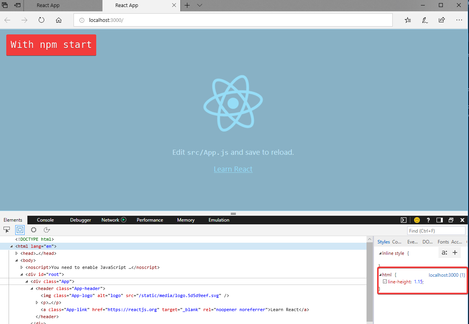Viewport: 469px width, 324px height.
Task: Activate the Select element picker icon
Action: [7, 229]
